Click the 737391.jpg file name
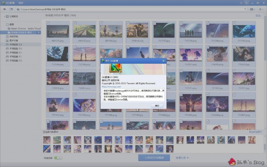This screenshot has height=167, width=267. point(244,88)
